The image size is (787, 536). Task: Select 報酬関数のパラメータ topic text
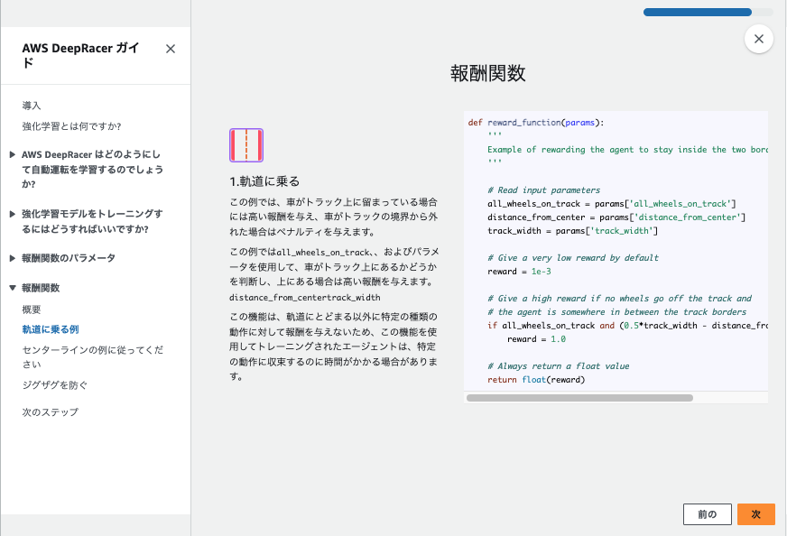pyautogui.click(x=69, y=258)
